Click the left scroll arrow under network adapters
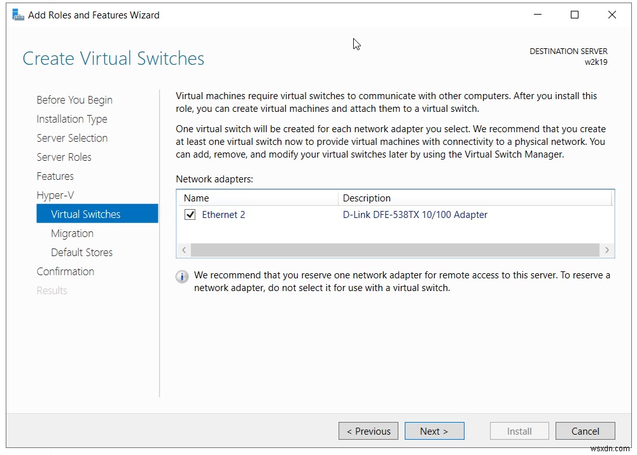The width and height of the screenshot is (637, 455). click(x=184, y=250)
